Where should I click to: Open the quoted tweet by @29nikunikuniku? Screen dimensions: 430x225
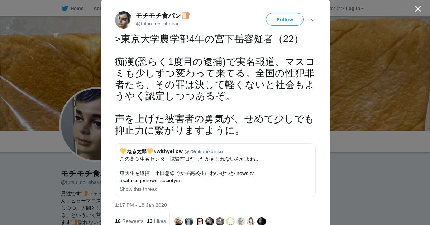tap(215, 170)
